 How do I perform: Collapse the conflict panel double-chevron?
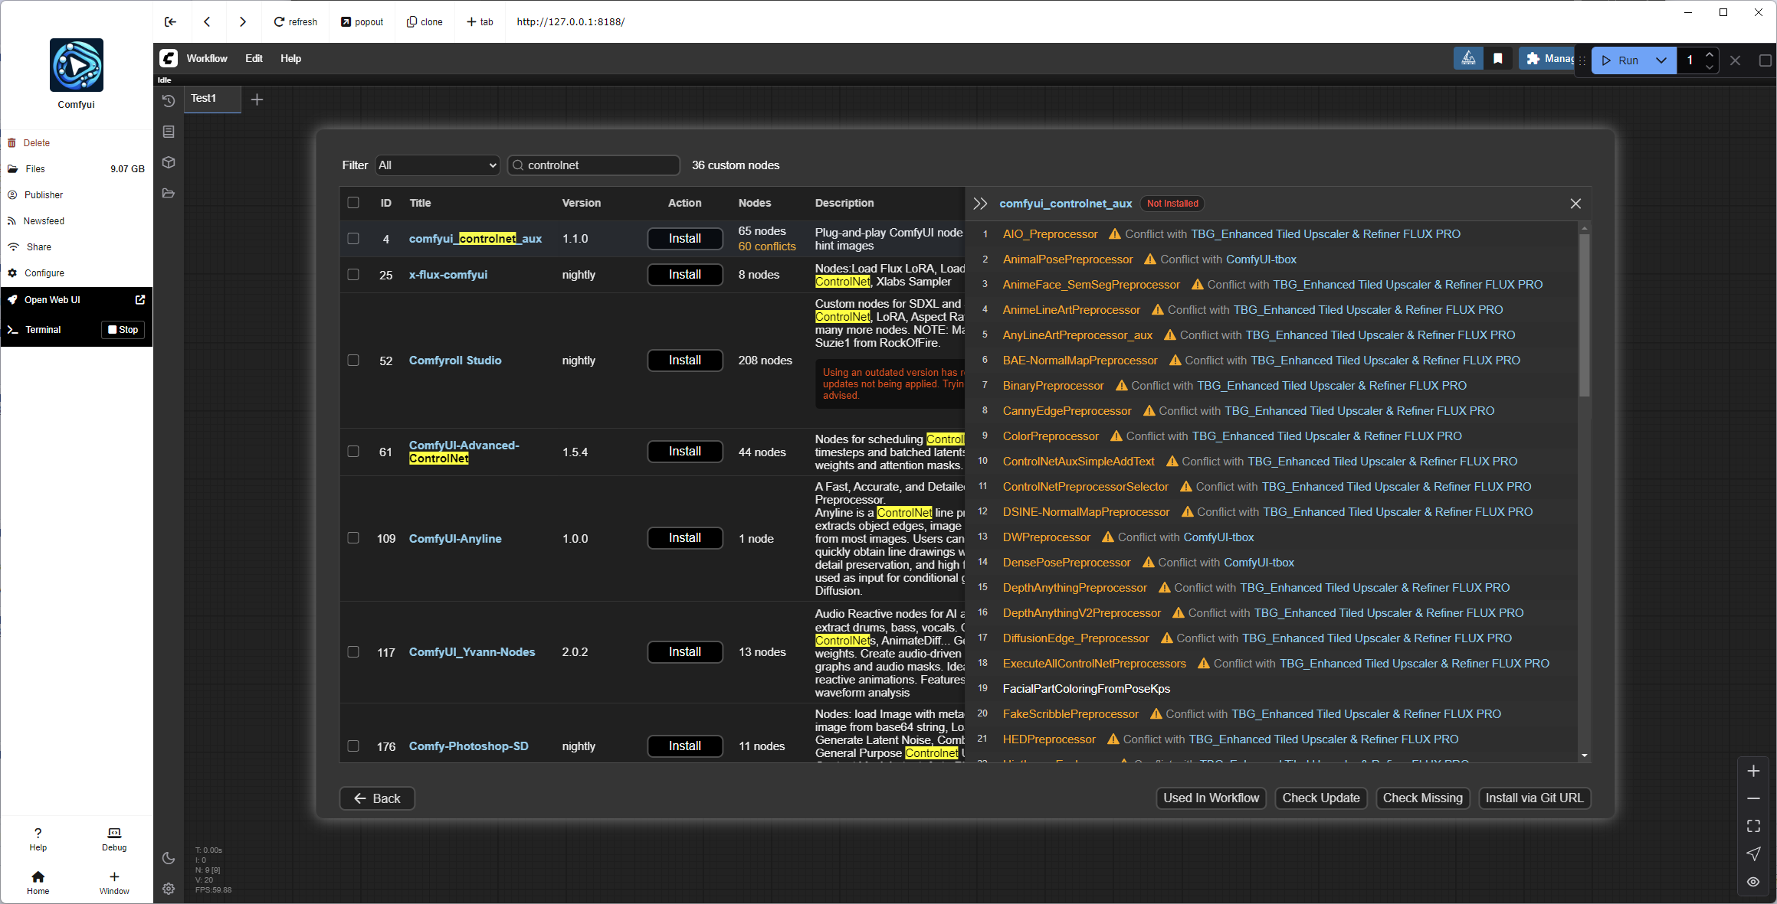tap(980, 204)
